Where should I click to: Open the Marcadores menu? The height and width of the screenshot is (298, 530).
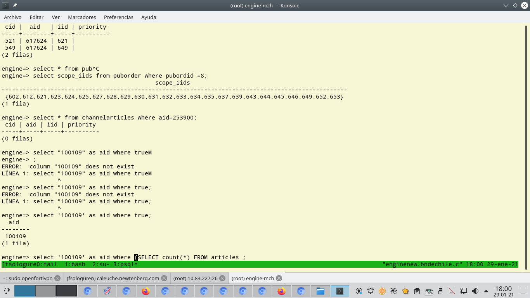coord(82,17)
